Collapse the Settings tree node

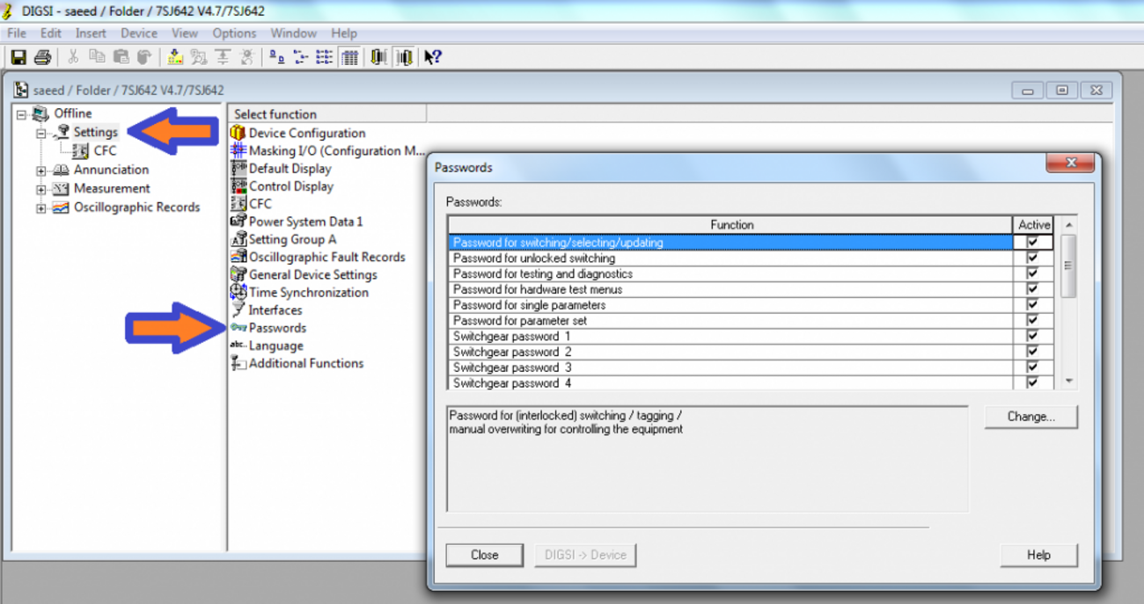pyautogui.click(x=40, y=133)
